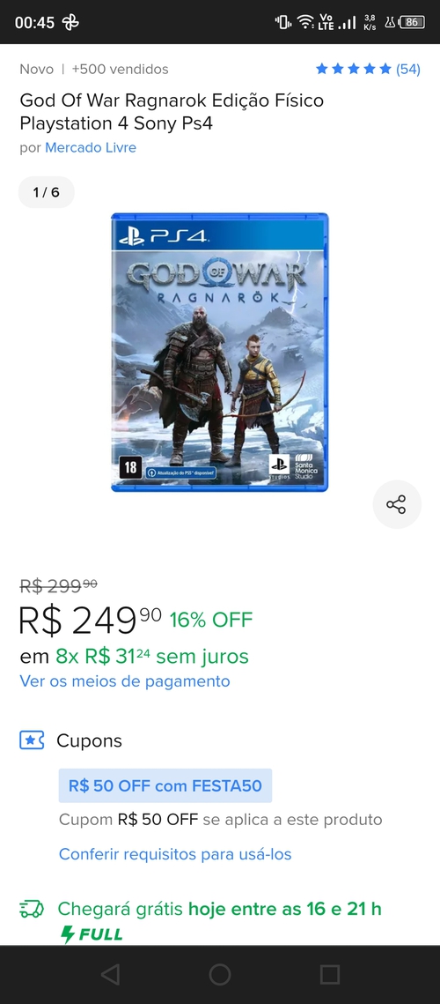440x1004 pixels.
Task: Tap the Cupons ticket star icon
Action: coord(32,740)
